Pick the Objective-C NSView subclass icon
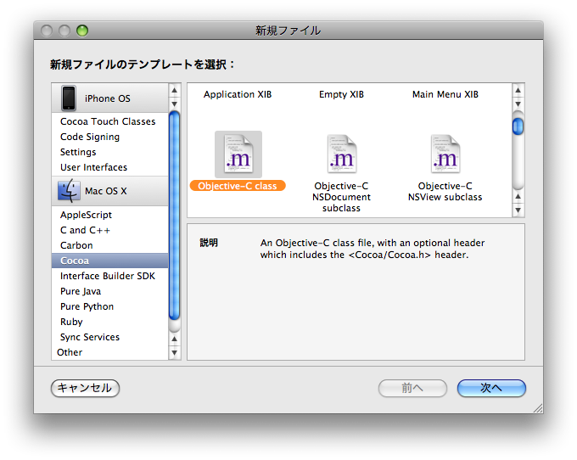The height and width of the screenshot is (460, 577). coord(445,154)
